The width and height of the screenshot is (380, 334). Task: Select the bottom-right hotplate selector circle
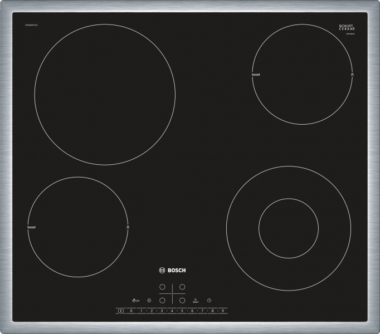point(182,301)
